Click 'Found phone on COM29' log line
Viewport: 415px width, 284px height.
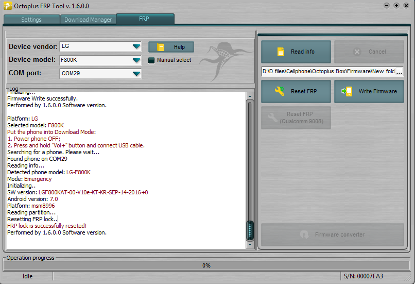37,159
